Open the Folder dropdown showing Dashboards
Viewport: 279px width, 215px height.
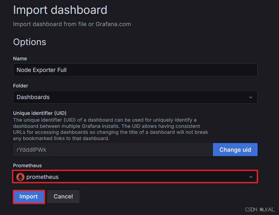pyautogui.click(x=135, y=97)
